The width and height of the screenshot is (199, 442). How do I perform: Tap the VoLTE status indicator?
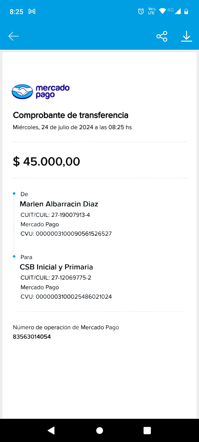(x=152, y=11)
